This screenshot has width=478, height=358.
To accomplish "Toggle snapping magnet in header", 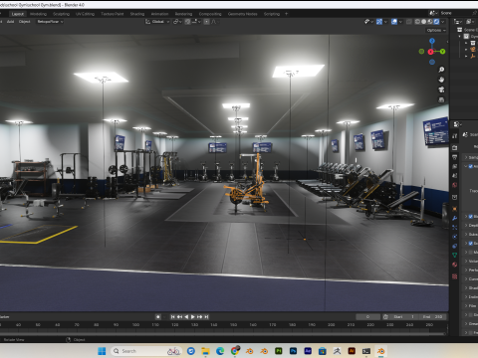I will (x=187, y=22).
